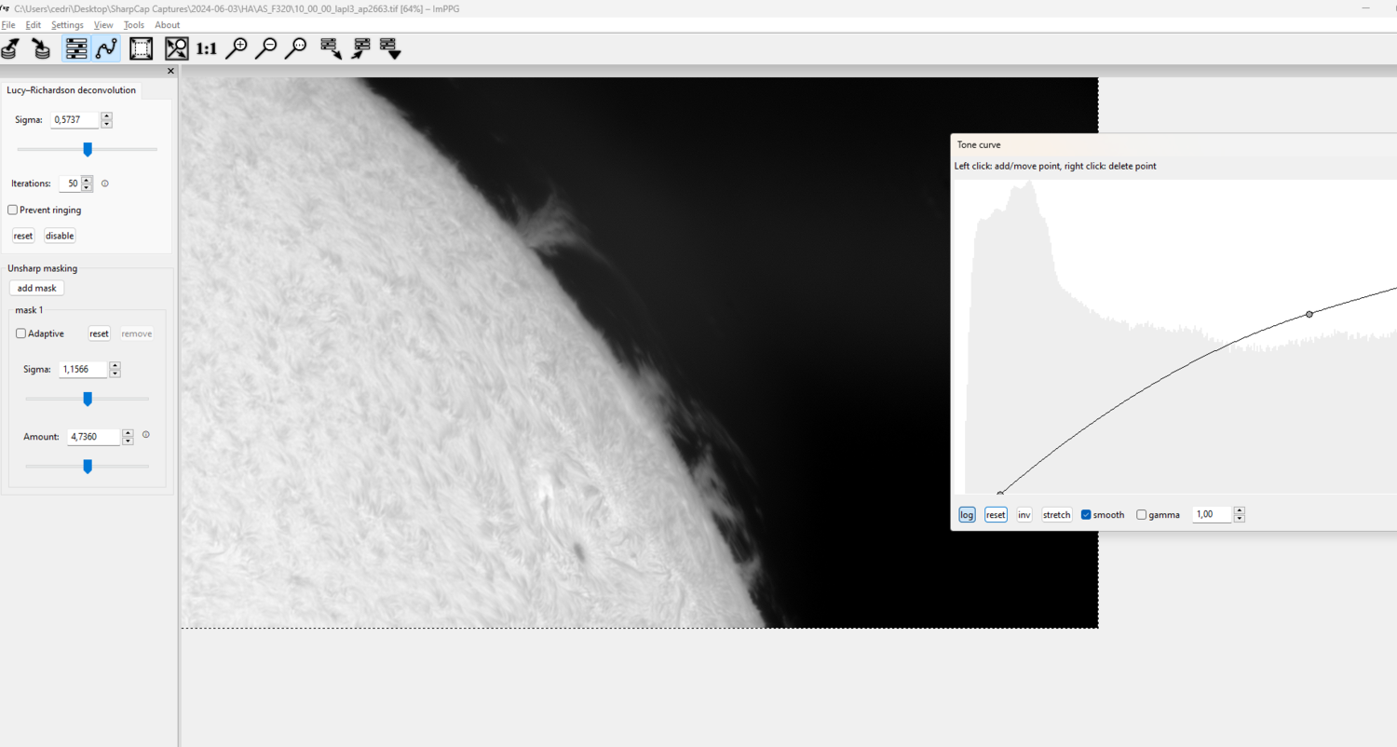The height and width of the screenshot is (747, 1397).
Task: Click the Iterations value field
Action: pos(70,183)
